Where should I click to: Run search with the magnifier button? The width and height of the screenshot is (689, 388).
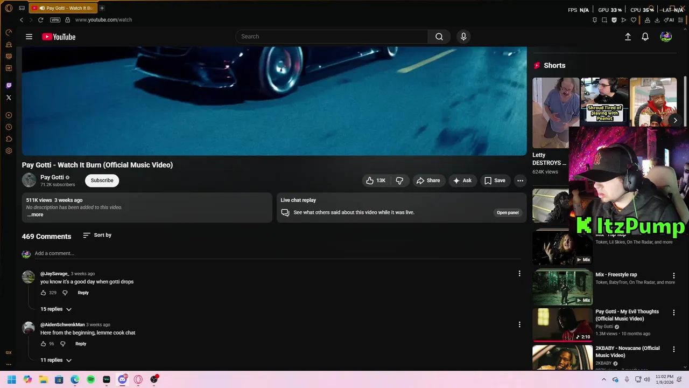(x=439, y=37)
